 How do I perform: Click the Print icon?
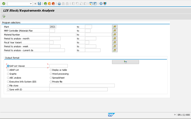pyautogui.click(x=59, y=4)
